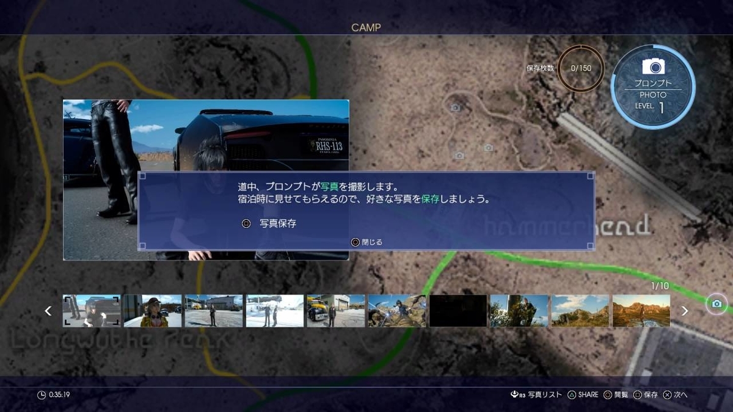Select the eighth thumbnail with tree and blue sky

tap(519, 311)
